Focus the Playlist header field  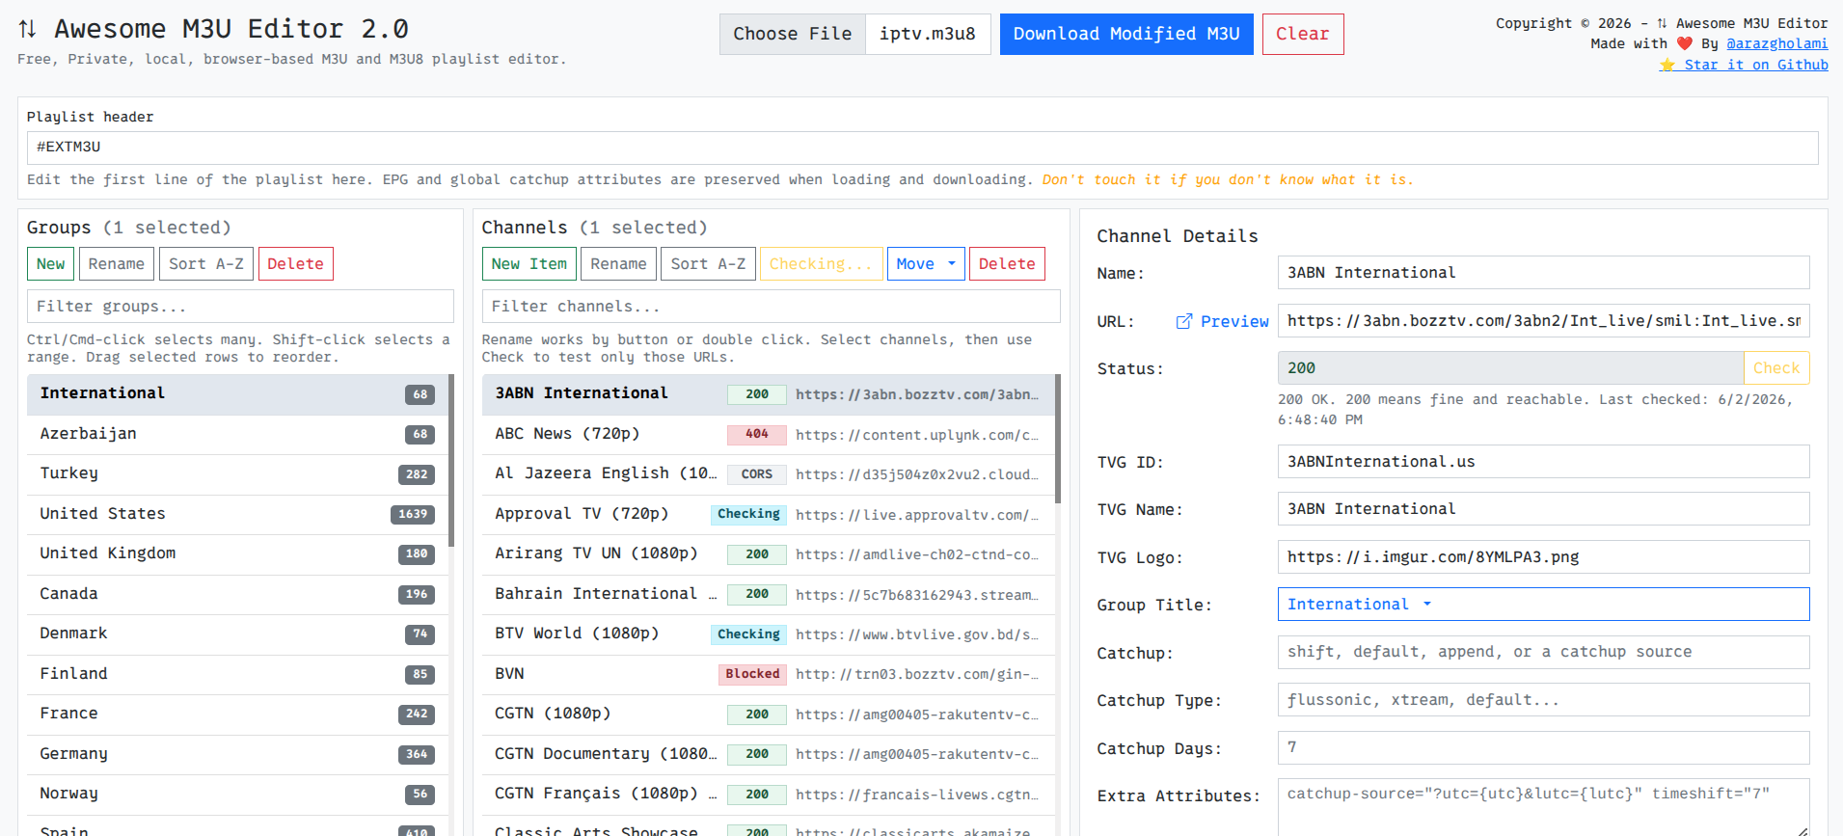tap(922, 148)
